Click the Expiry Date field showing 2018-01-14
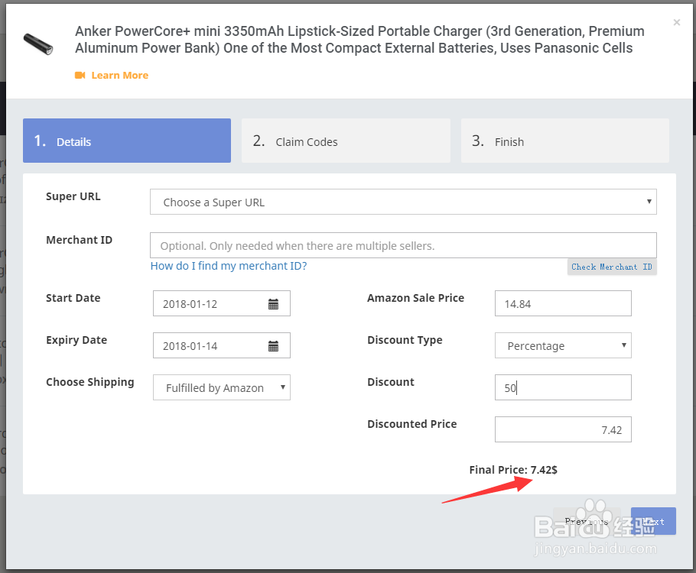Image resolution: width=696 pixels, height=573 pixels. click(222, 345)
